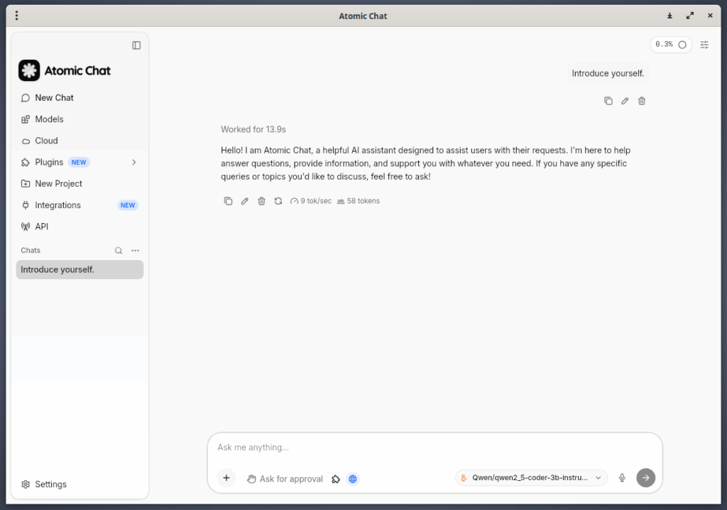Toggle the web search globe
The image size is (727, 510).
353,479
